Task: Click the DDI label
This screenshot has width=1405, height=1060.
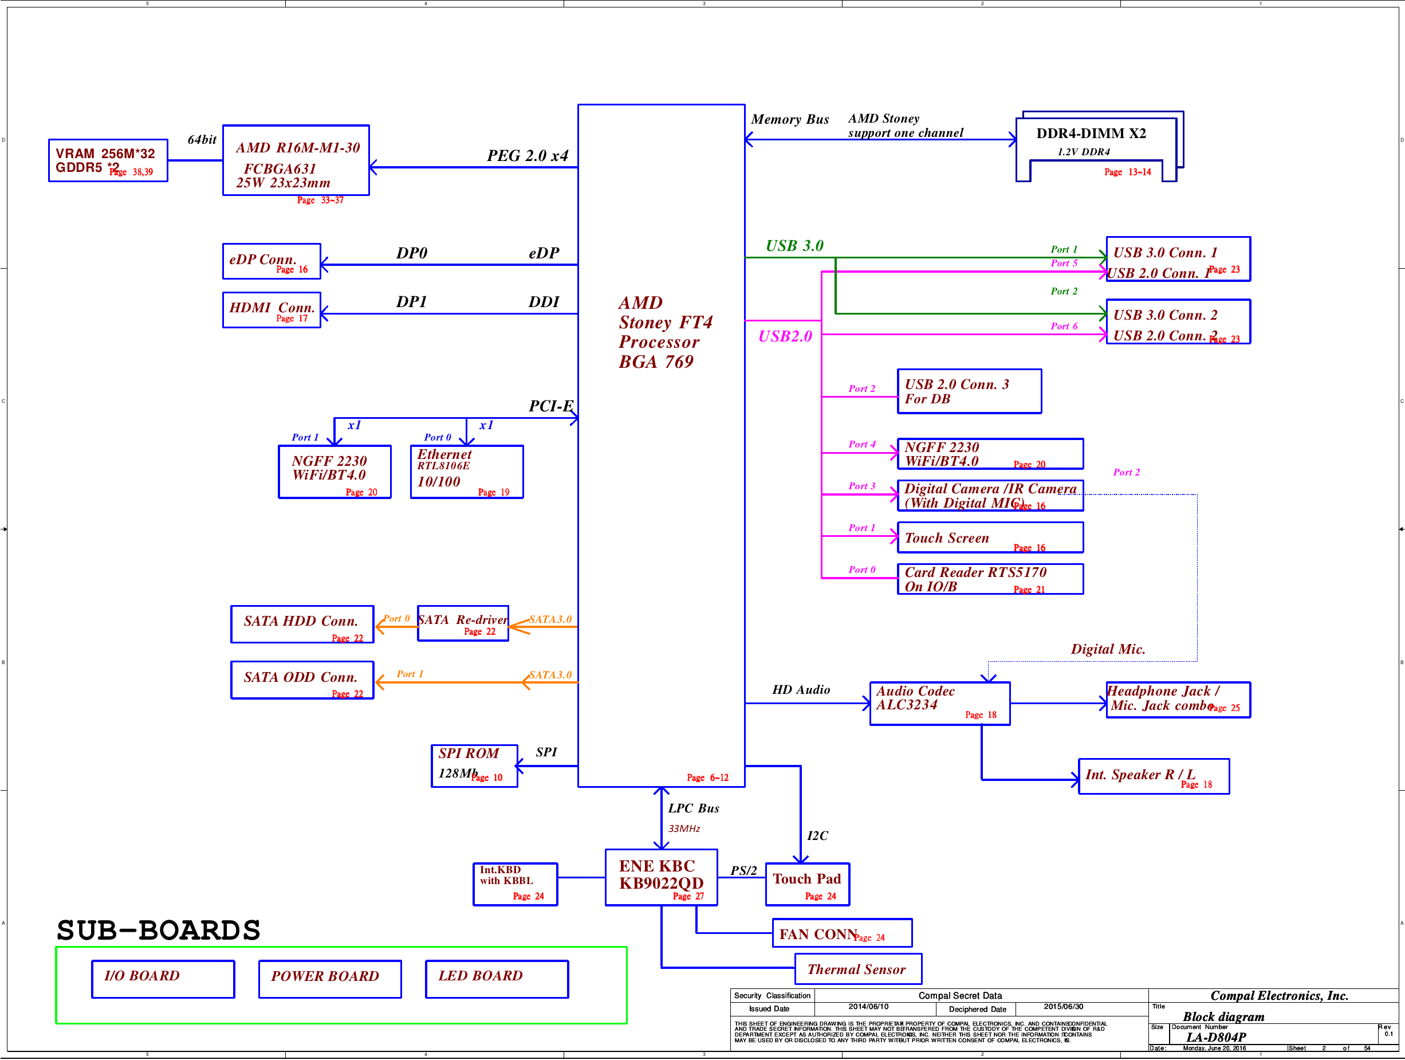Action: (x=544, y=302)
